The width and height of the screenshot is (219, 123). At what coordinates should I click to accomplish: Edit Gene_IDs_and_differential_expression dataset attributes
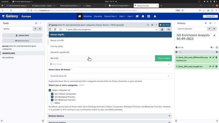click(x=213, y=57)
